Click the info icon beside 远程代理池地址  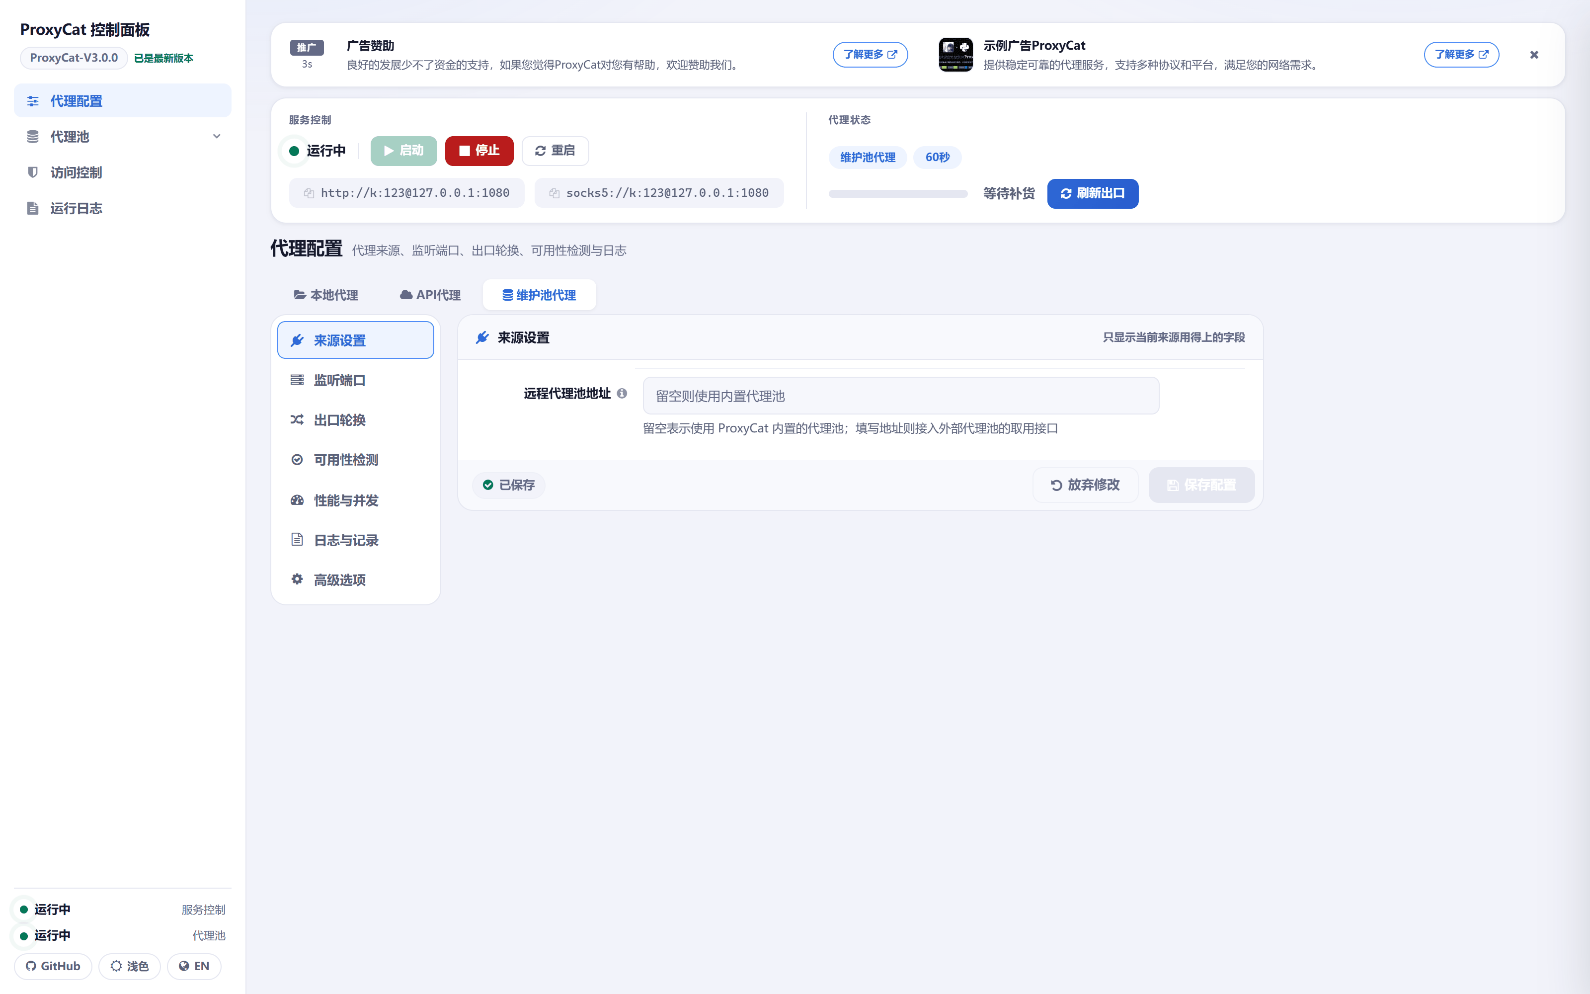click(x=622, y=393)
